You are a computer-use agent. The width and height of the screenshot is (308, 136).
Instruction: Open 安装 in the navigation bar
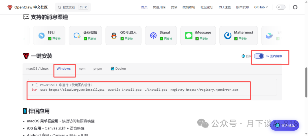pyautogui.click(x=174, y=7)
